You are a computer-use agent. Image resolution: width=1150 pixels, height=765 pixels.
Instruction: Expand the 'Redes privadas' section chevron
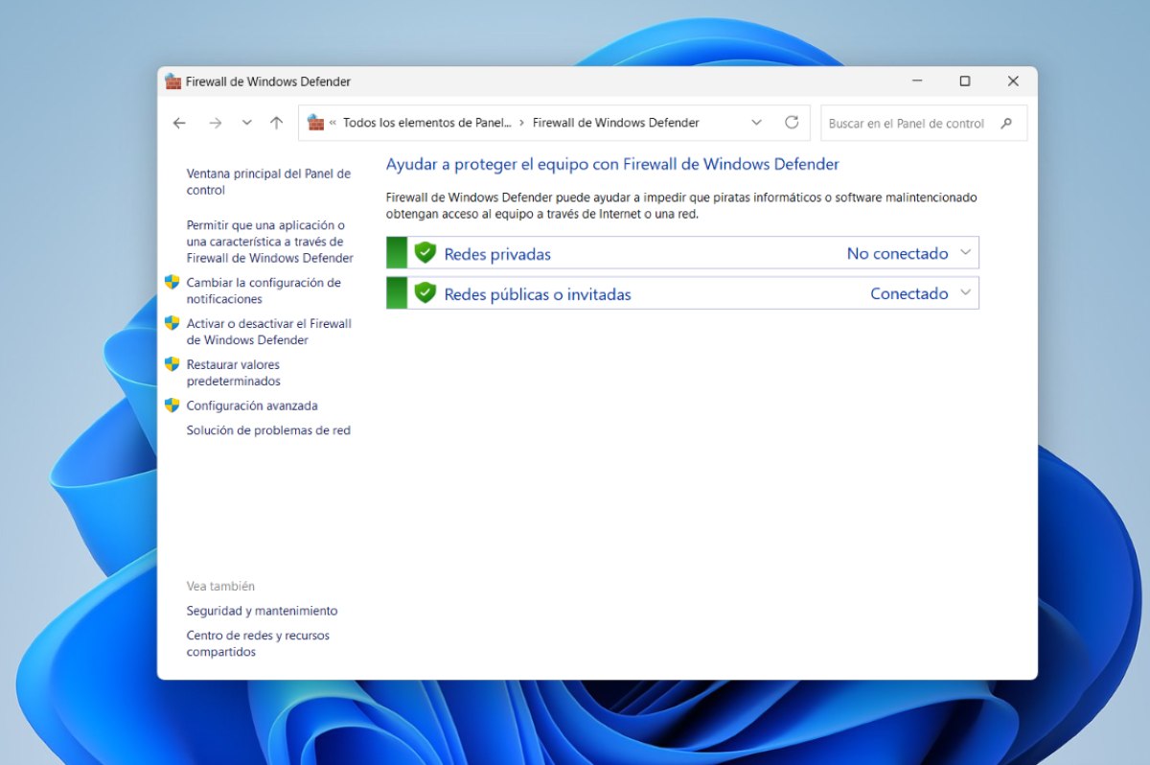click(965, 253)
